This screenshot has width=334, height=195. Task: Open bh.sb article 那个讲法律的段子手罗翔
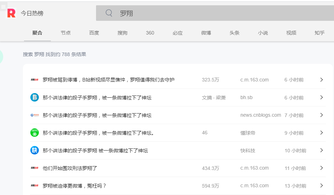(x=97, y=98)
